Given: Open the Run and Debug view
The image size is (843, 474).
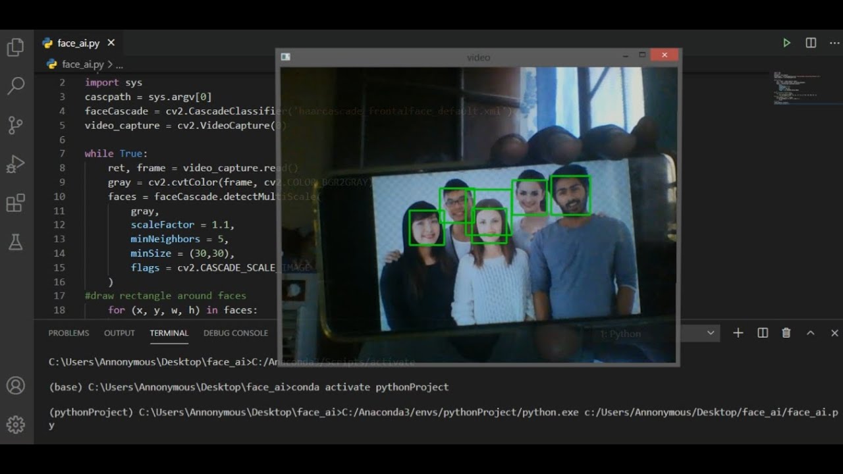Looking at the screenshot, I should pos(15,164).
